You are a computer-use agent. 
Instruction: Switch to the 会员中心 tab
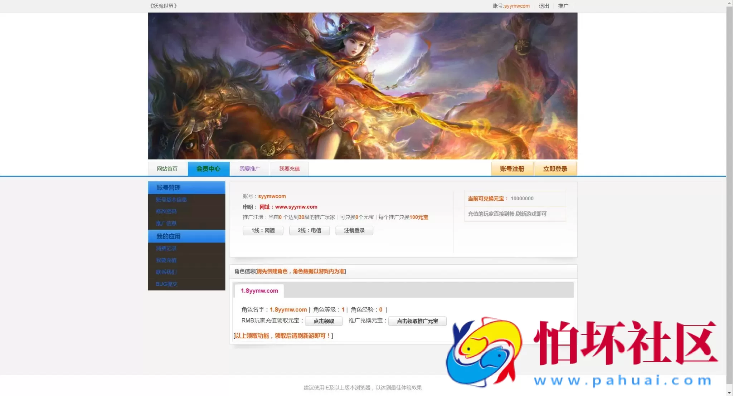tap(209, 168)
